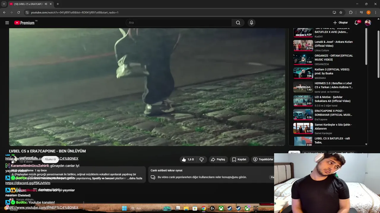Open 'HERMES 2.0 | Batuflex x Lvbel' video
380x213 pixels.
click(x=334, y=85)
